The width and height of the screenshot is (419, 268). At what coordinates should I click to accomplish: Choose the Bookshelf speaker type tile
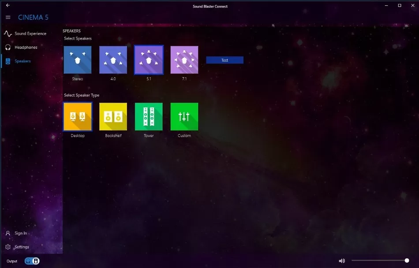coord(113,117)
